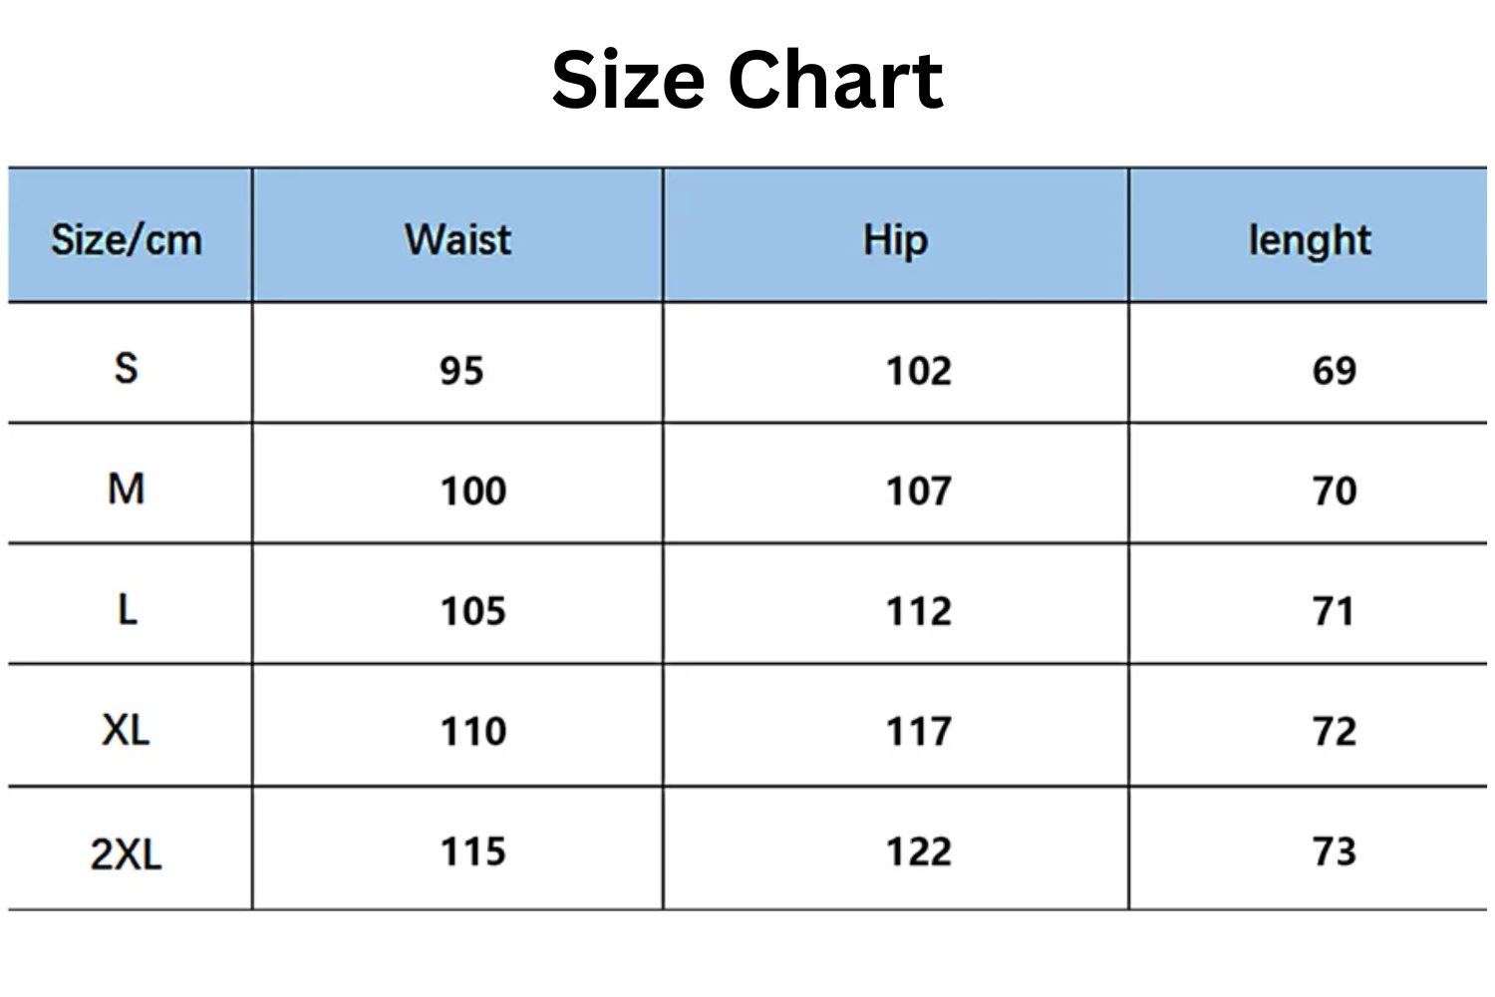
Task: Click the Size Chart title
Action: [747, 80]
